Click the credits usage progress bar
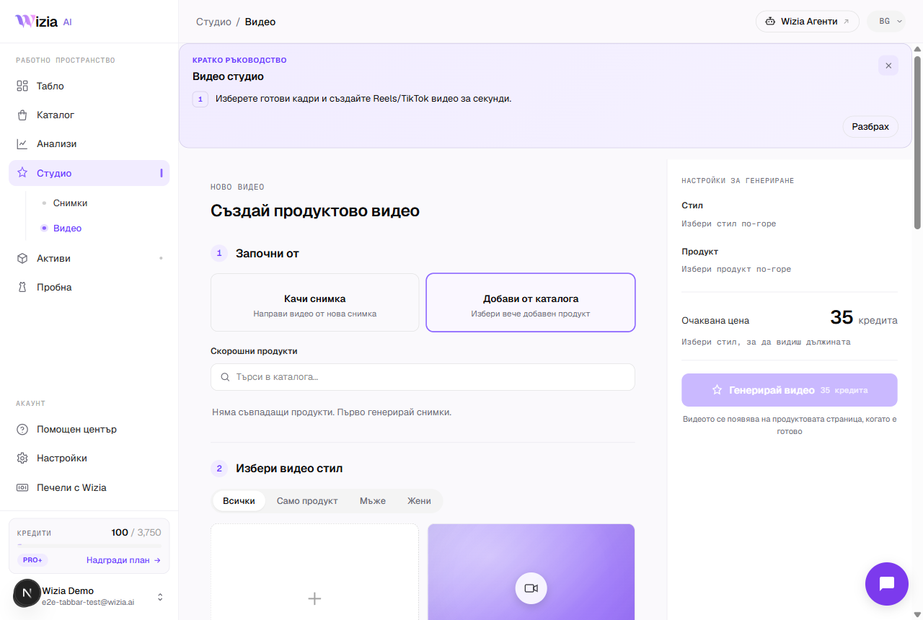 (x=89, y=545)
